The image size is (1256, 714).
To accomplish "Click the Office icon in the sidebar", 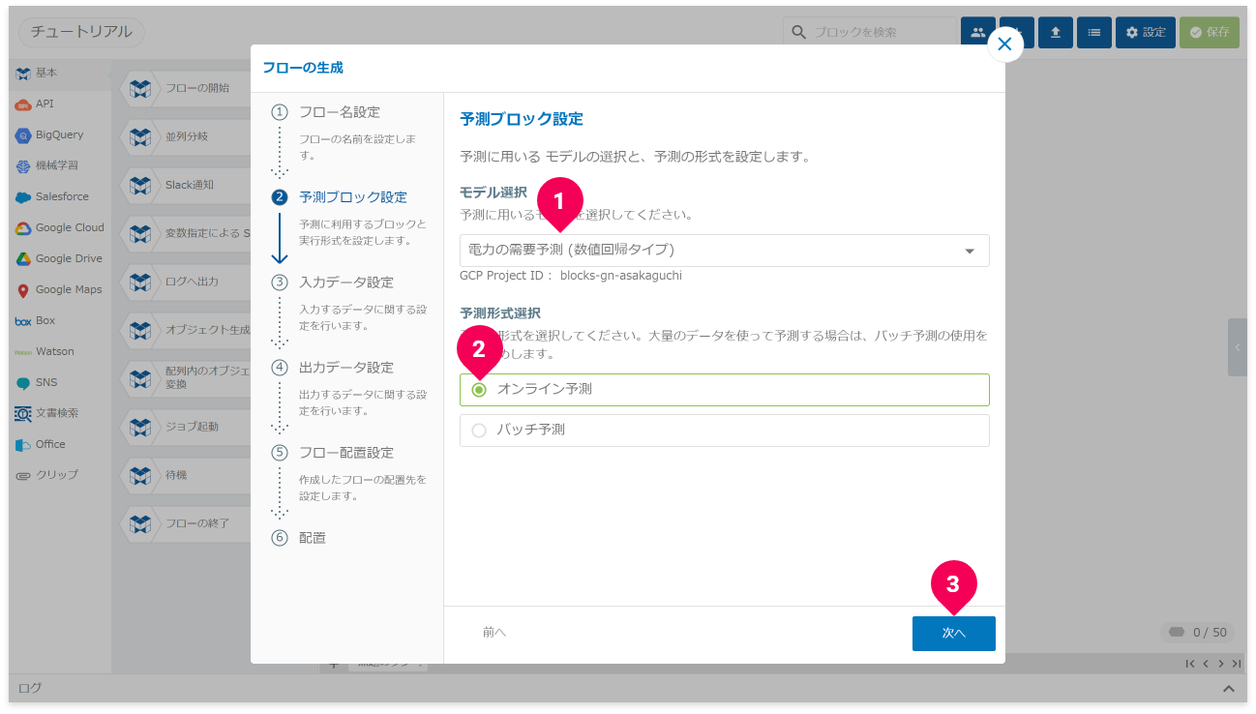I will click(x=23, y=445).
